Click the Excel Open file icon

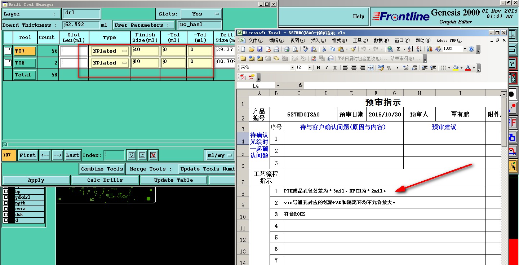[251, 49]
